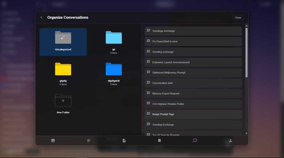Viewport: 284px width, 158px height.
Task: Open the document icon in bottom bar
Action: pyautogui.click(x=124, y=141)
